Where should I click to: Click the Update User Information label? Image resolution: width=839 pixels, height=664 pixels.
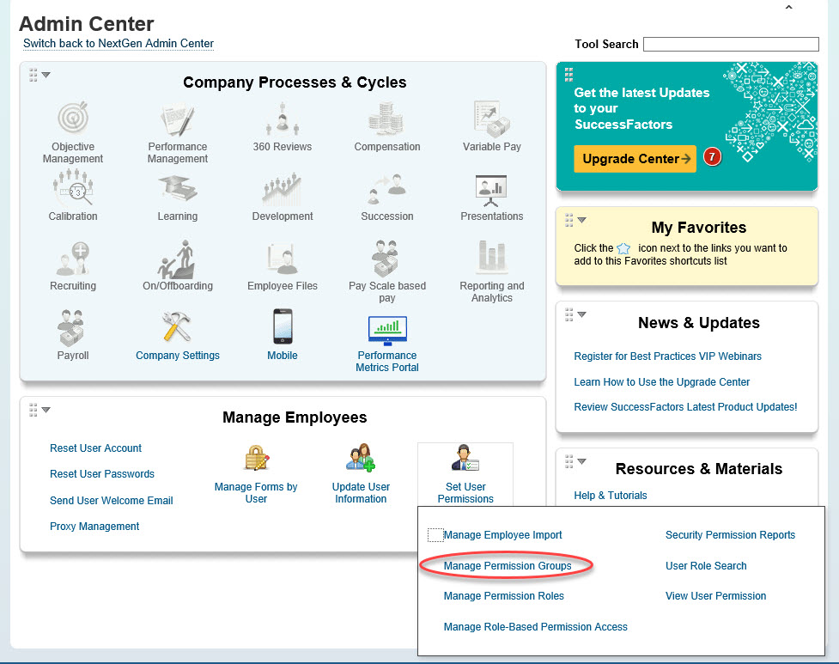click(361, 493)
